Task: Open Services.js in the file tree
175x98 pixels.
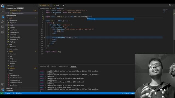Action: point(13,35)
